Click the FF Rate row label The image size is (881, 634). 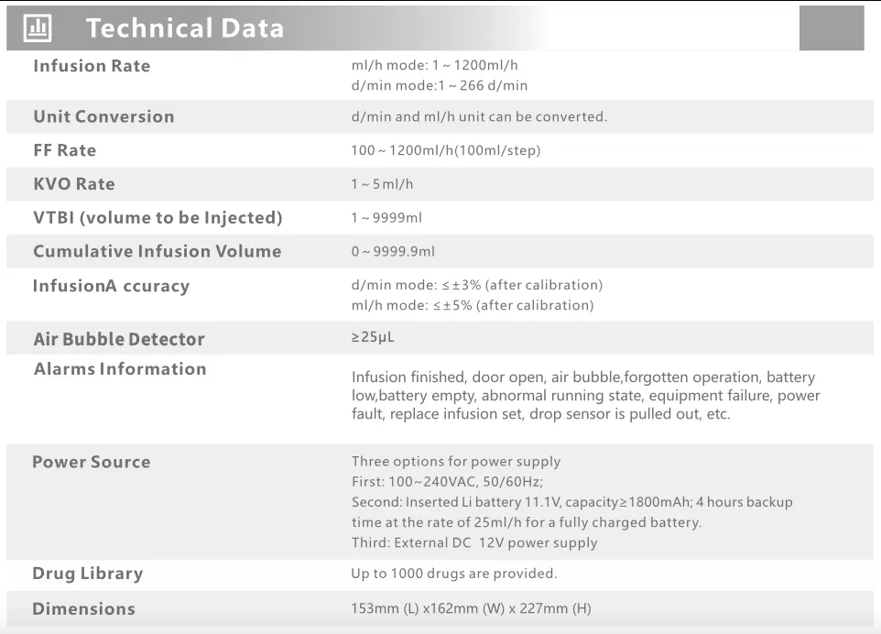coord(65,150)
